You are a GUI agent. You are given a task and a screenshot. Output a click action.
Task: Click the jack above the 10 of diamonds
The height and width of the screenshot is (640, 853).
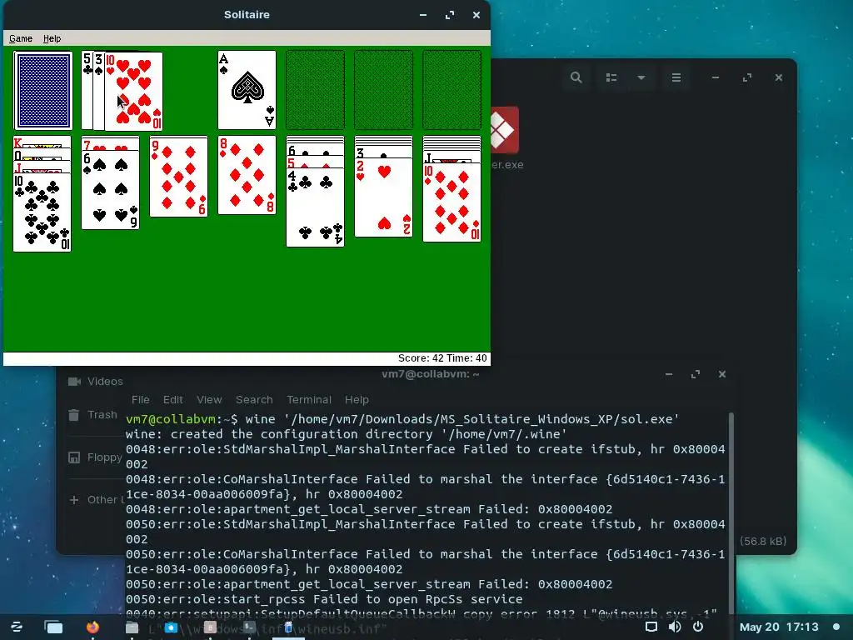pyautogui.click(x=451, y=157)
